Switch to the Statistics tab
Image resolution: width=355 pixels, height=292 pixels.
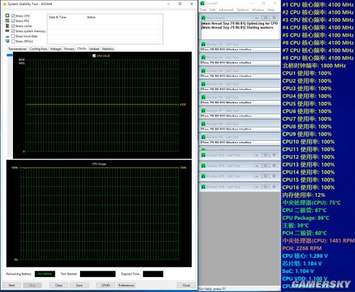point(108,48)
